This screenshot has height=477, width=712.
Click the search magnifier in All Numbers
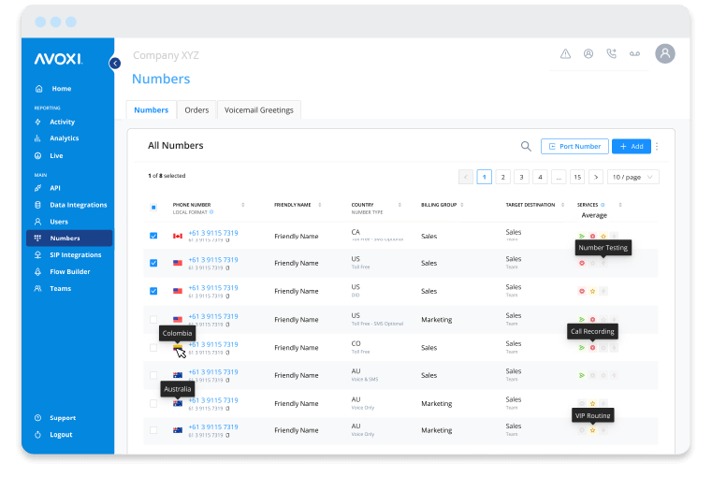(526, 146)
